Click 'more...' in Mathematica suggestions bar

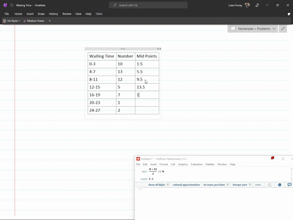tap(259, 185)
